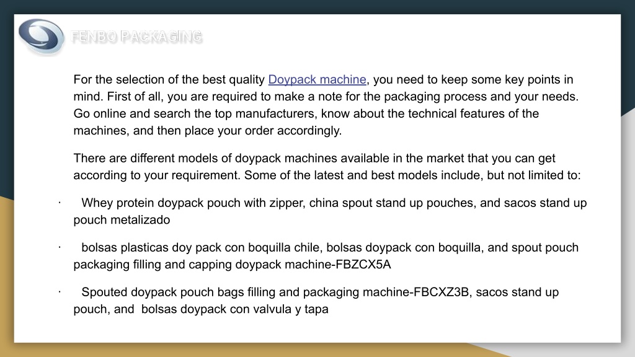
Task: Open the Doypack machine hyperlink
Action: point(317,79)
